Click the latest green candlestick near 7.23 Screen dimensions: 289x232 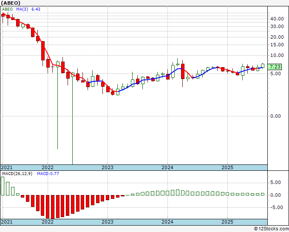pyautogui.click(x=263, y=66)
